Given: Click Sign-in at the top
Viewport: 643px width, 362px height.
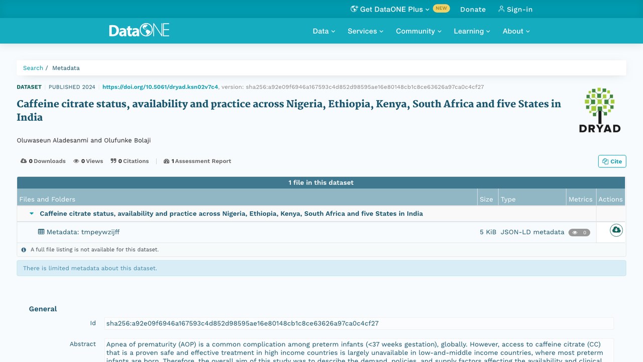Looking at the screenshot, I should pyautogui.click(x=515, y=9).
